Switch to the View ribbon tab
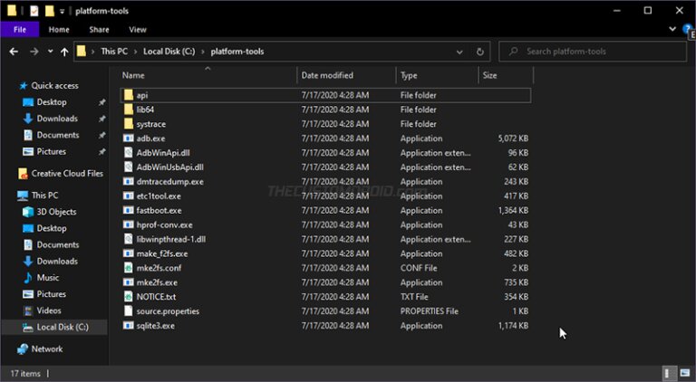 coord(137,29)
